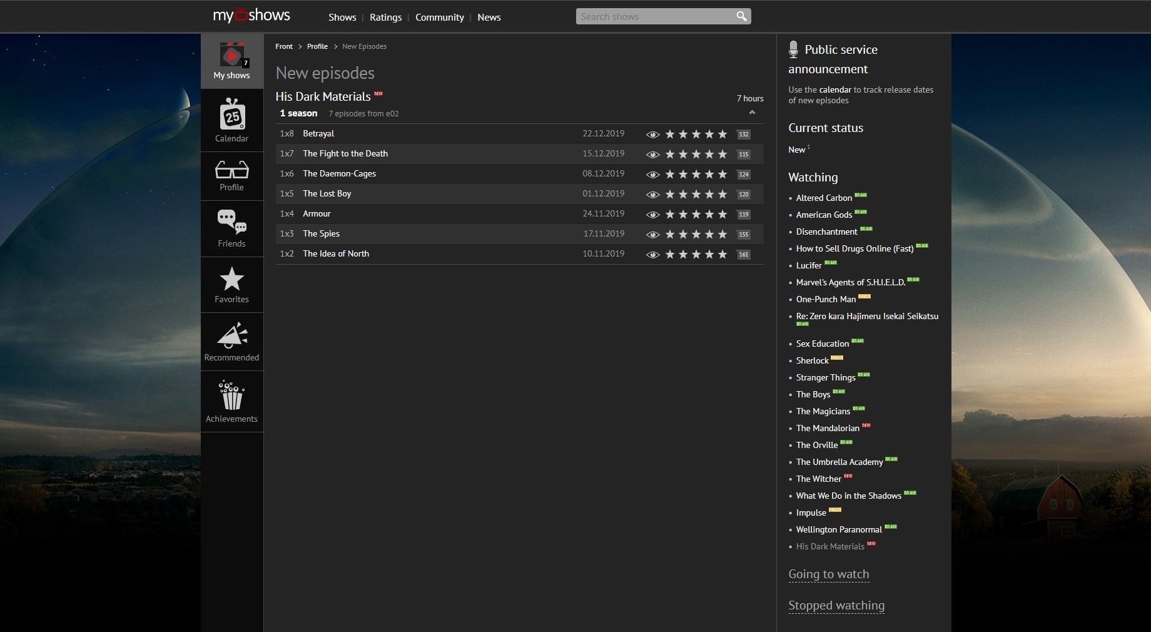This screenshot has width=1151, height=632.
Task: Open the Community menu
Action: pos(439,18)
